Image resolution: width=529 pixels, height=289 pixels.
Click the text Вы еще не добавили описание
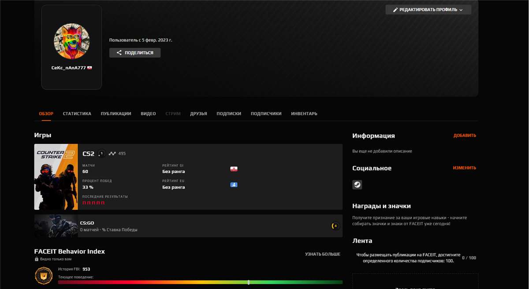tap(382, 151)
